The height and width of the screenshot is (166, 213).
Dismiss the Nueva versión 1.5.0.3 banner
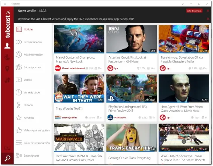208,10
